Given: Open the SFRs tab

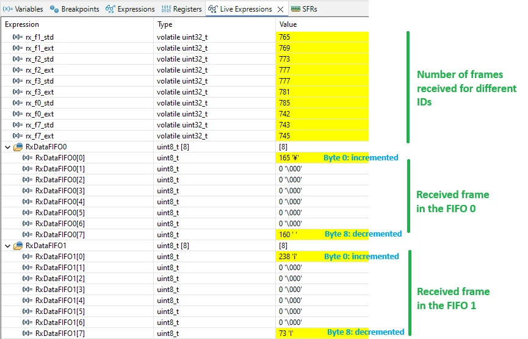Looking at the screenshot, I should tap(304, 9).
